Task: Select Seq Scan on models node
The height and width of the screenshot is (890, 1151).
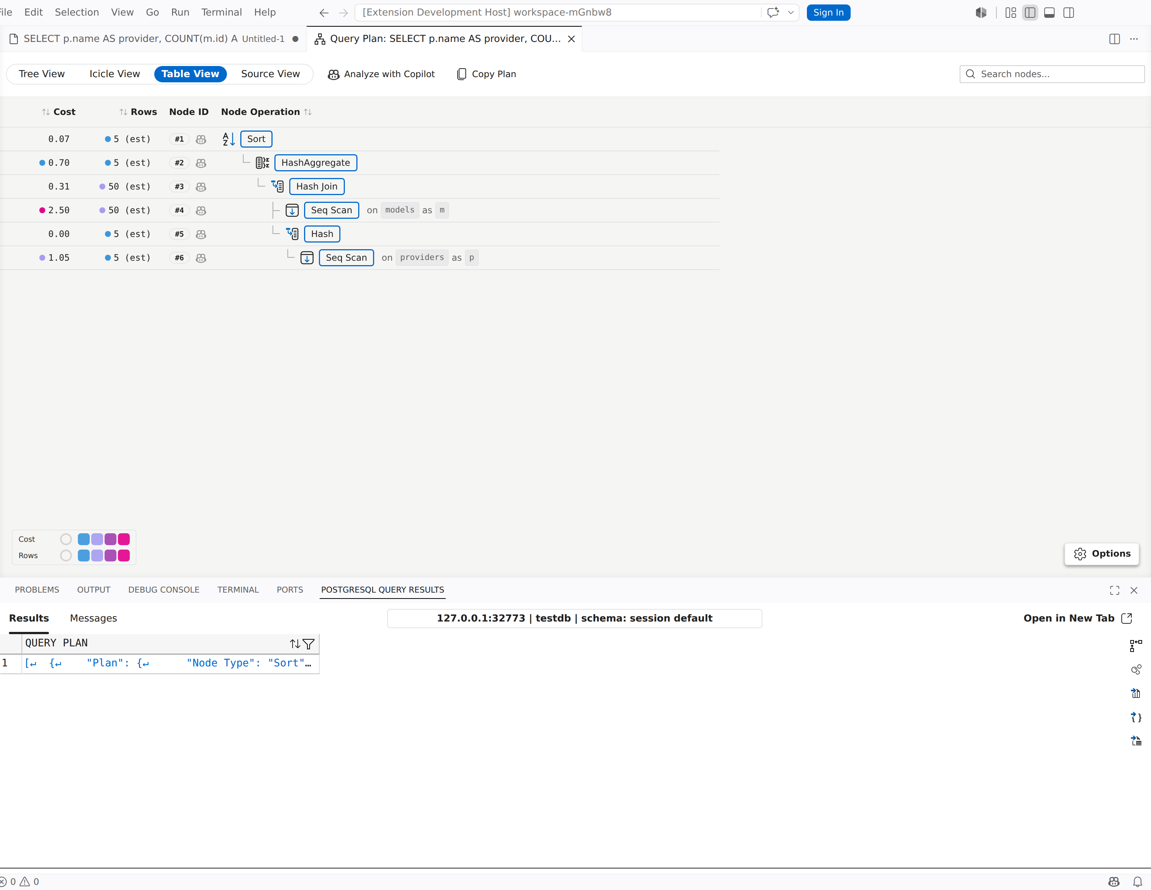Action: point(332,210)
